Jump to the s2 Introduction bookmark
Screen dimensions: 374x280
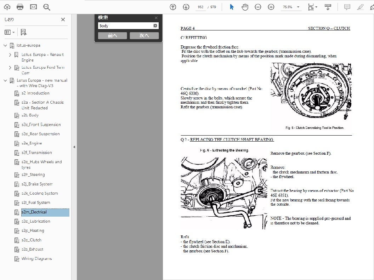(35, 93)
